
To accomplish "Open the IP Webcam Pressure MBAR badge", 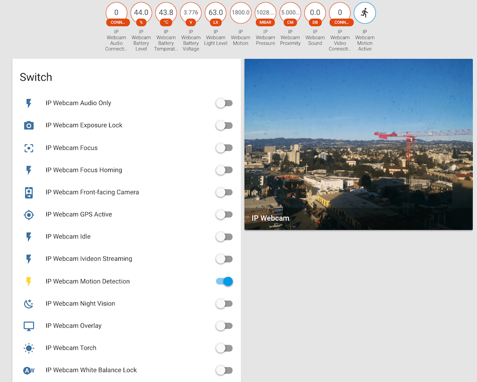I will [x=265, y=13].
